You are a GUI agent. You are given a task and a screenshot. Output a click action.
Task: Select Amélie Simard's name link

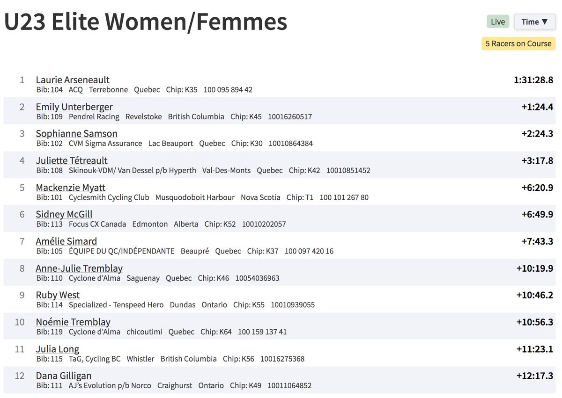pos(66,241)
